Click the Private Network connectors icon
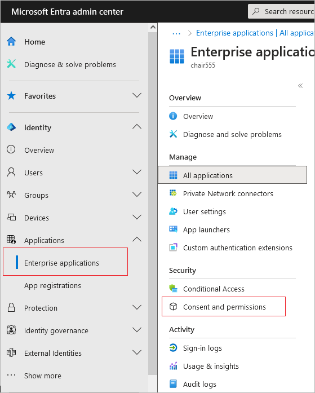 173,193
